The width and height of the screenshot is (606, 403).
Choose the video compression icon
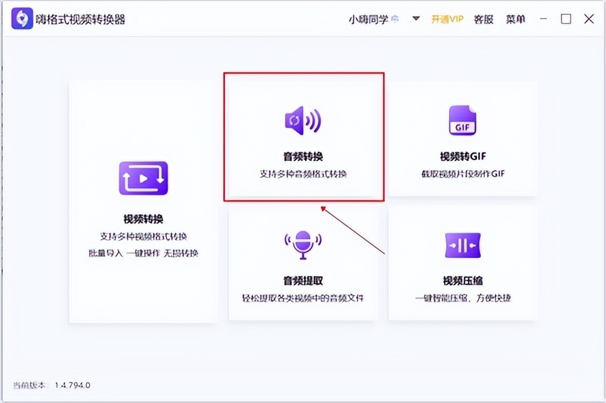pos(463,245)
